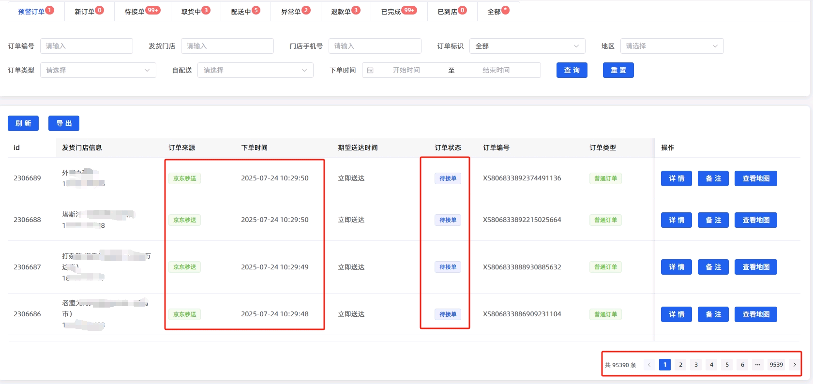Set the 开始时间 start date field
This screenshot has width=813, height=384.
406,70
